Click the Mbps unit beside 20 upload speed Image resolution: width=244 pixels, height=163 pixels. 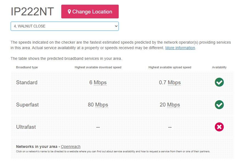point(173,105)
